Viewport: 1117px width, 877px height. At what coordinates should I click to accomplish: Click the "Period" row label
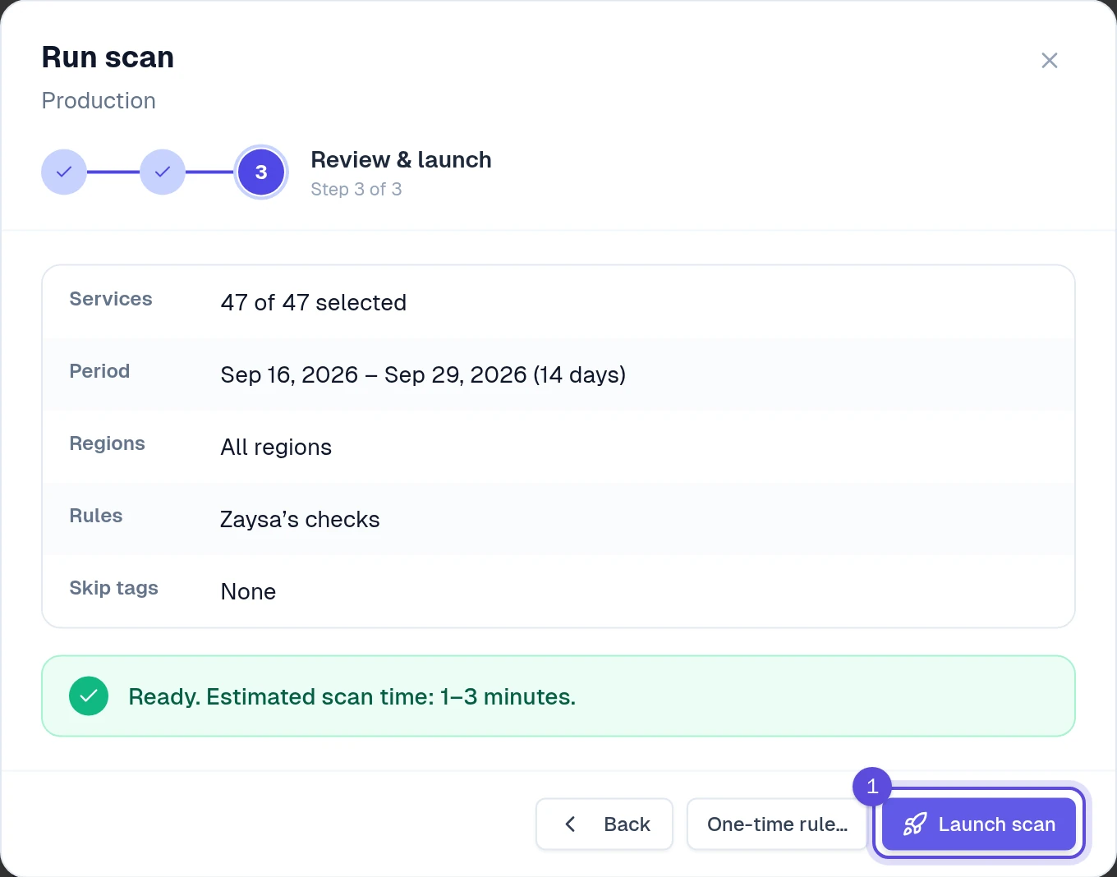(99, 371)
